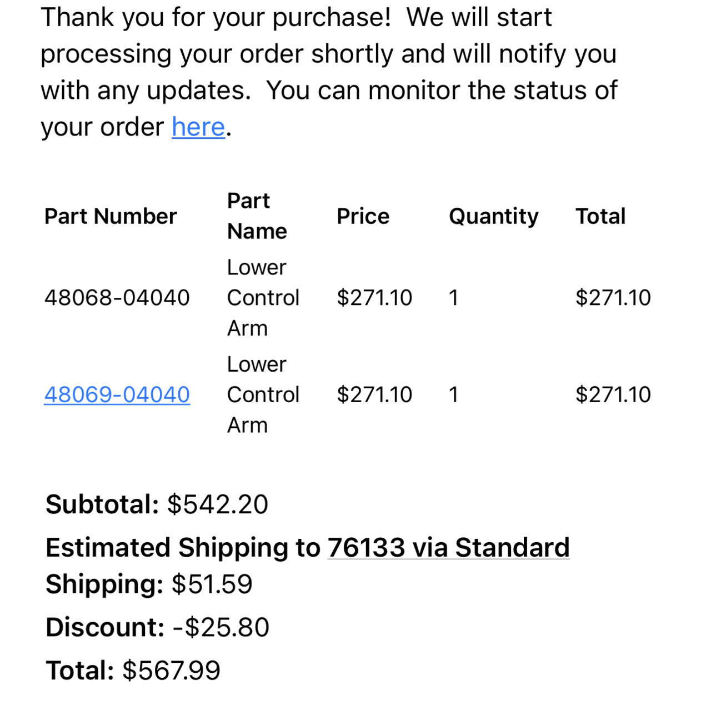
Task: Select the Discount -$25.80 amount
Action: click(x=221, y=627)
